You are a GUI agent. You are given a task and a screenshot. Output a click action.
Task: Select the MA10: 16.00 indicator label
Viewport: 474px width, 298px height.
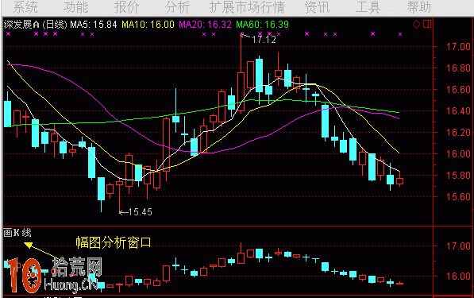pos(148,25)
